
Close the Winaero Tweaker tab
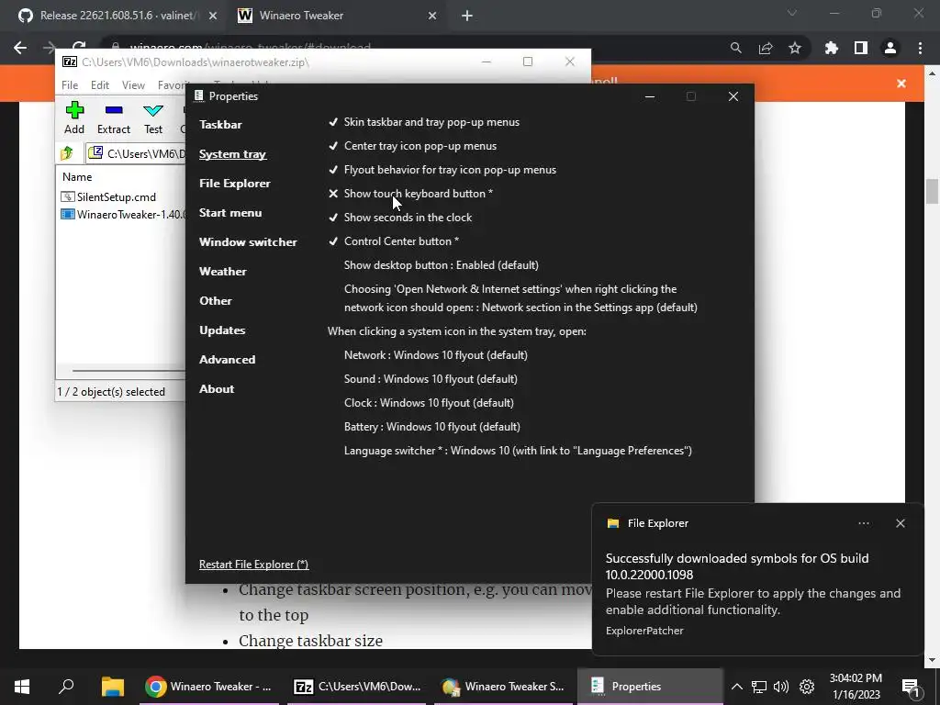432,17
